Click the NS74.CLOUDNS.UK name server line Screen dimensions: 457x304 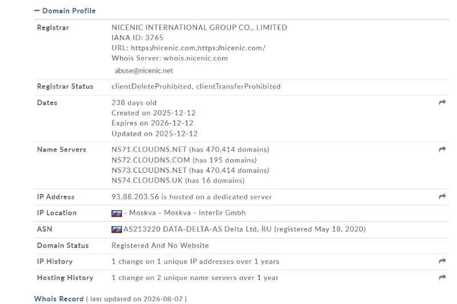point(178,180)
